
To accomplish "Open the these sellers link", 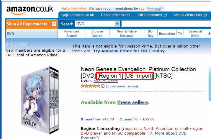I will [x=133, y=102].
